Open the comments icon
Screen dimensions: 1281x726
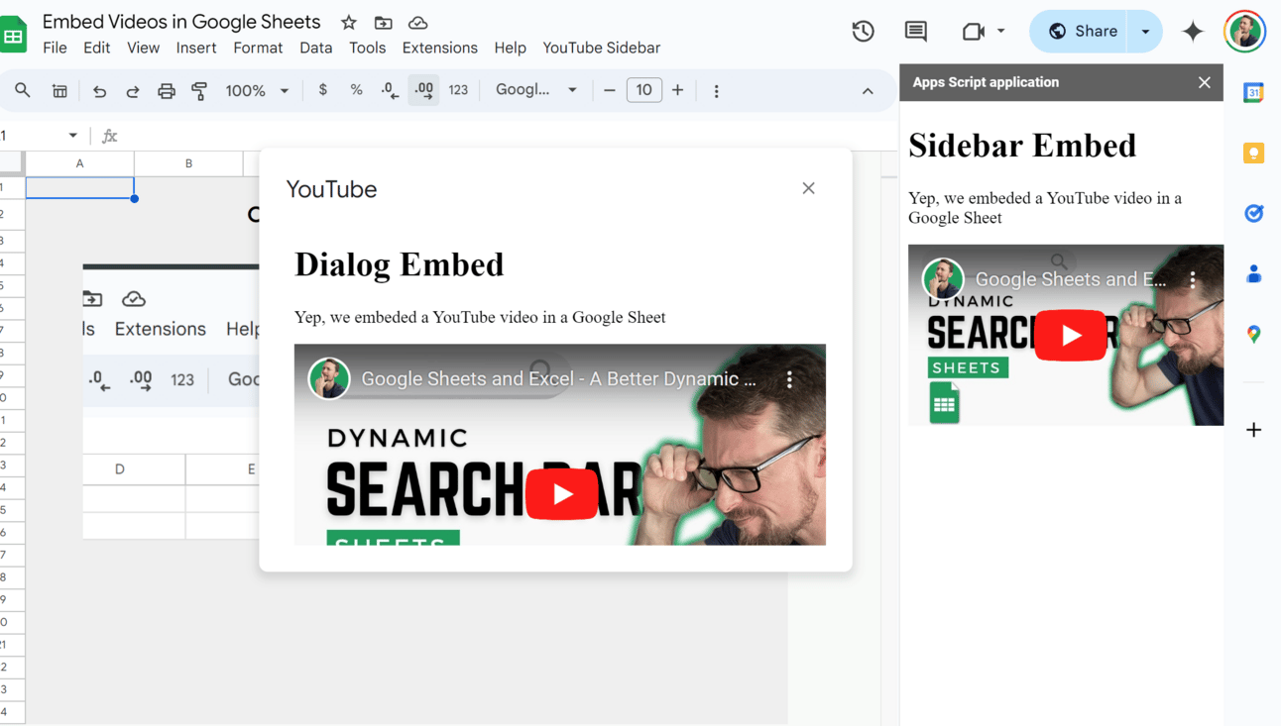tap(915, 32)
